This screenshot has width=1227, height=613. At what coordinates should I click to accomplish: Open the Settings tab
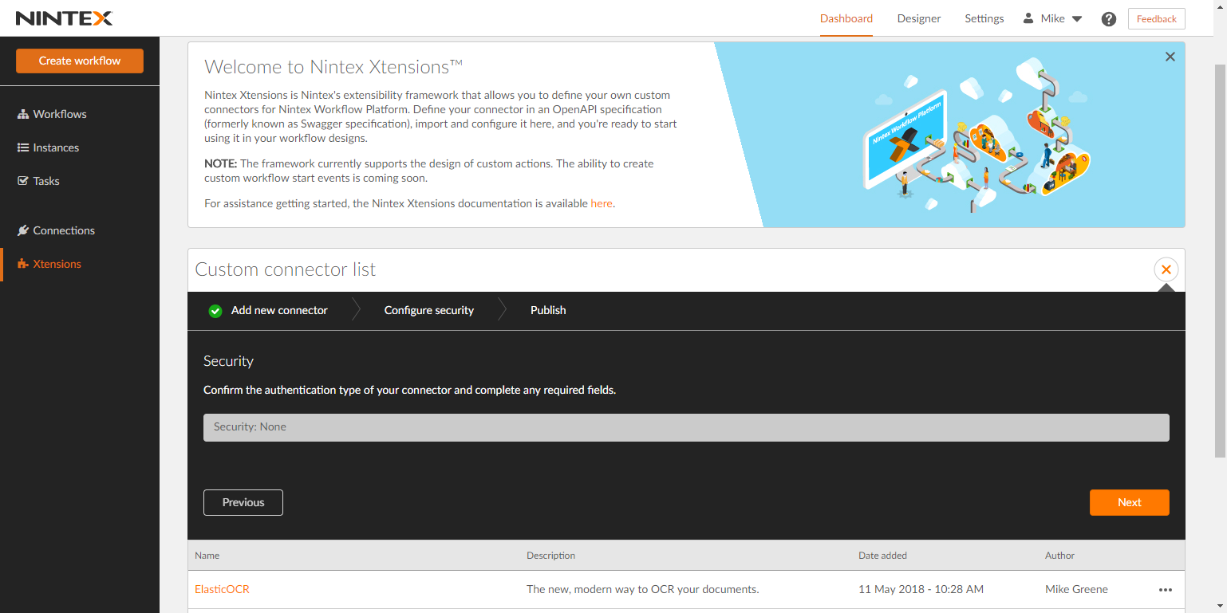(984, 18)
